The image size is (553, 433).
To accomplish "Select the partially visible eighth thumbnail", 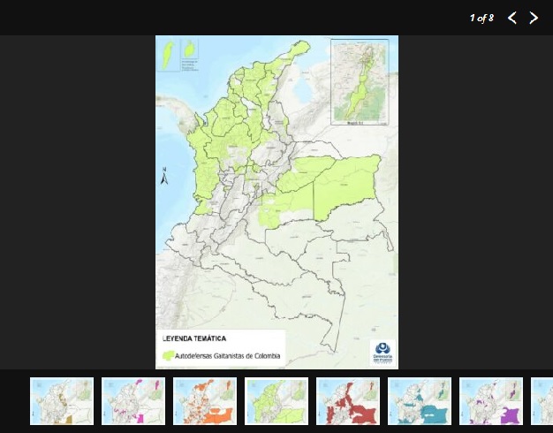I will [542, 401].
